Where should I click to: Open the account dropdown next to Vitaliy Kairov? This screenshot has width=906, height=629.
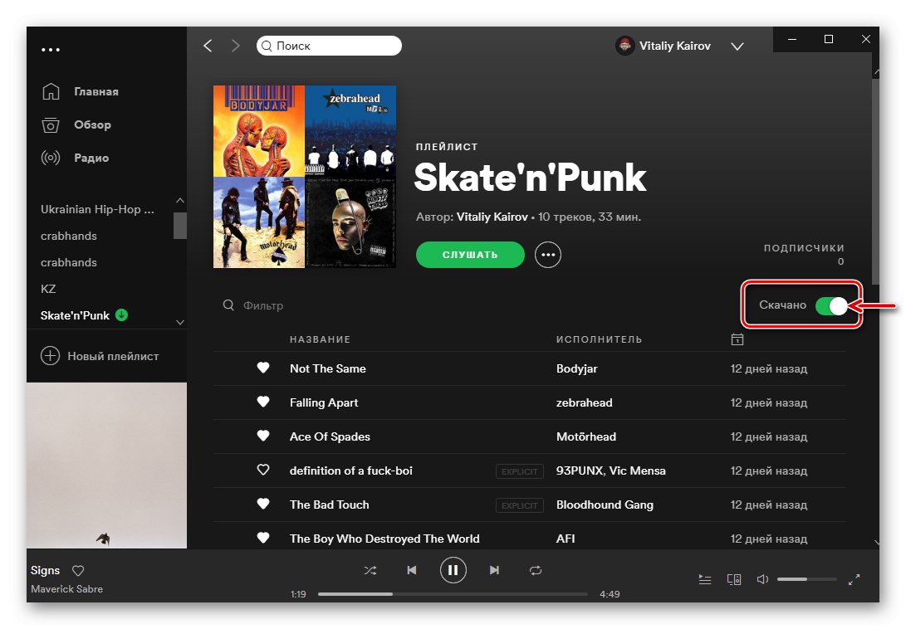pos(737,46)
